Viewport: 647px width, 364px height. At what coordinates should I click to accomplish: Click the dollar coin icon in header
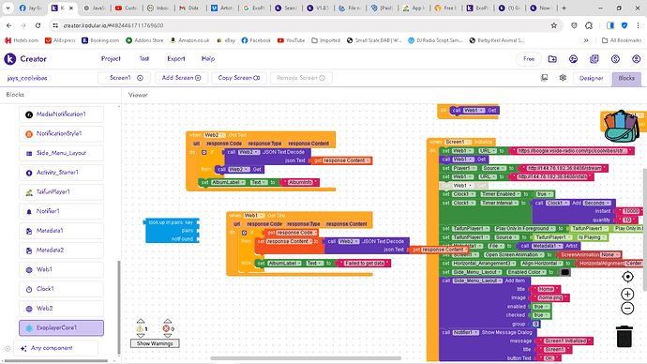(x=615, y=59)
